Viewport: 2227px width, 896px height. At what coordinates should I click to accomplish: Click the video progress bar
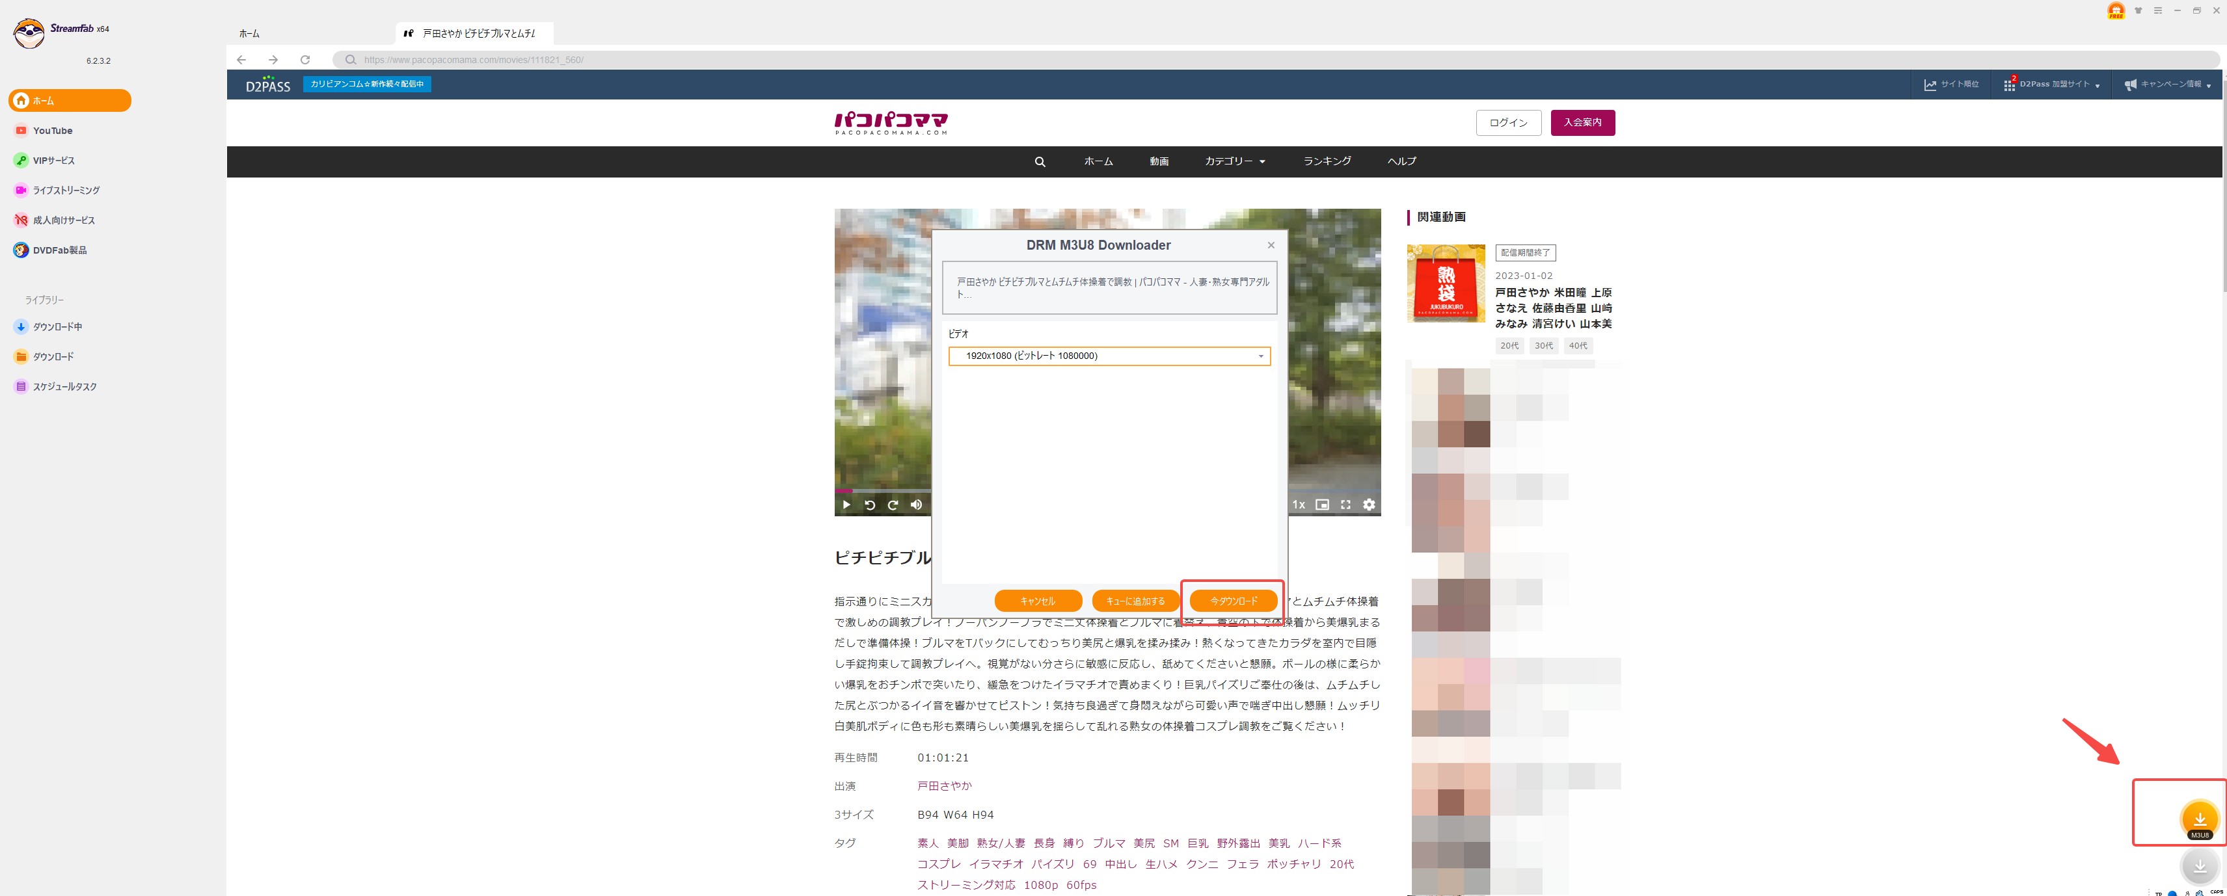click(883, 491)
